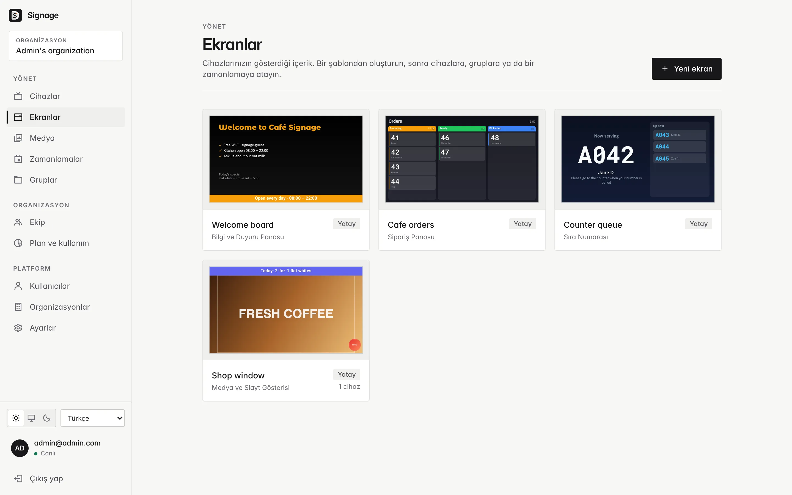The height and width of the screenshot is (495, 792).
Task: Switch to system theme monitor toggle
Action: (x=31, y=418)
